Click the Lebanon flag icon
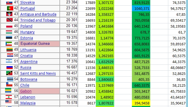Screen dimensions: 188x107 click(x=9, y=97)
